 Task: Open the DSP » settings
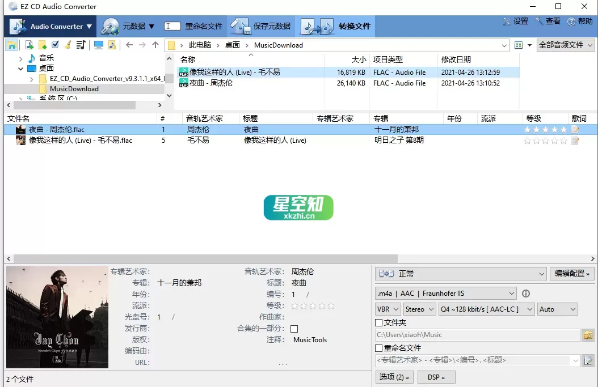click(x=436, y=376)
